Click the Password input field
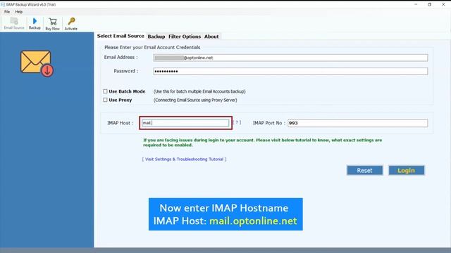Image resolution: width=451 pixels, height=253 pixels. 290,71
